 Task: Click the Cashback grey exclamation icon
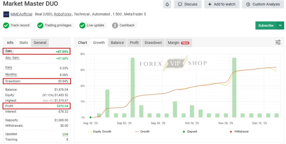tap(115, 25)
